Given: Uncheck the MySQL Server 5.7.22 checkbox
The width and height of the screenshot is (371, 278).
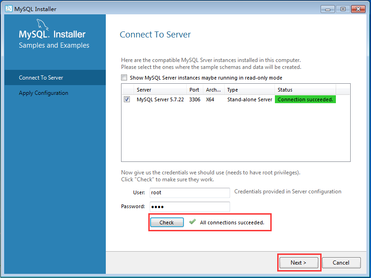Looking at the screenshot, I should 127,99.
